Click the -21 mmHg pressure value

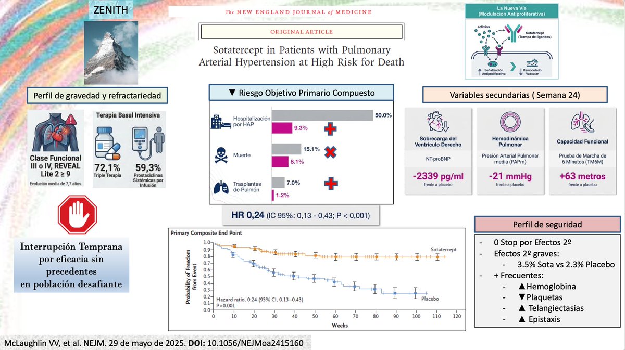(510, 176)
